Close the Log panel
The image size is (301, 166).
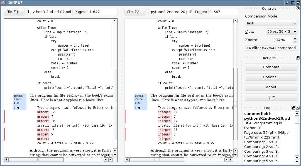point(298,108)
